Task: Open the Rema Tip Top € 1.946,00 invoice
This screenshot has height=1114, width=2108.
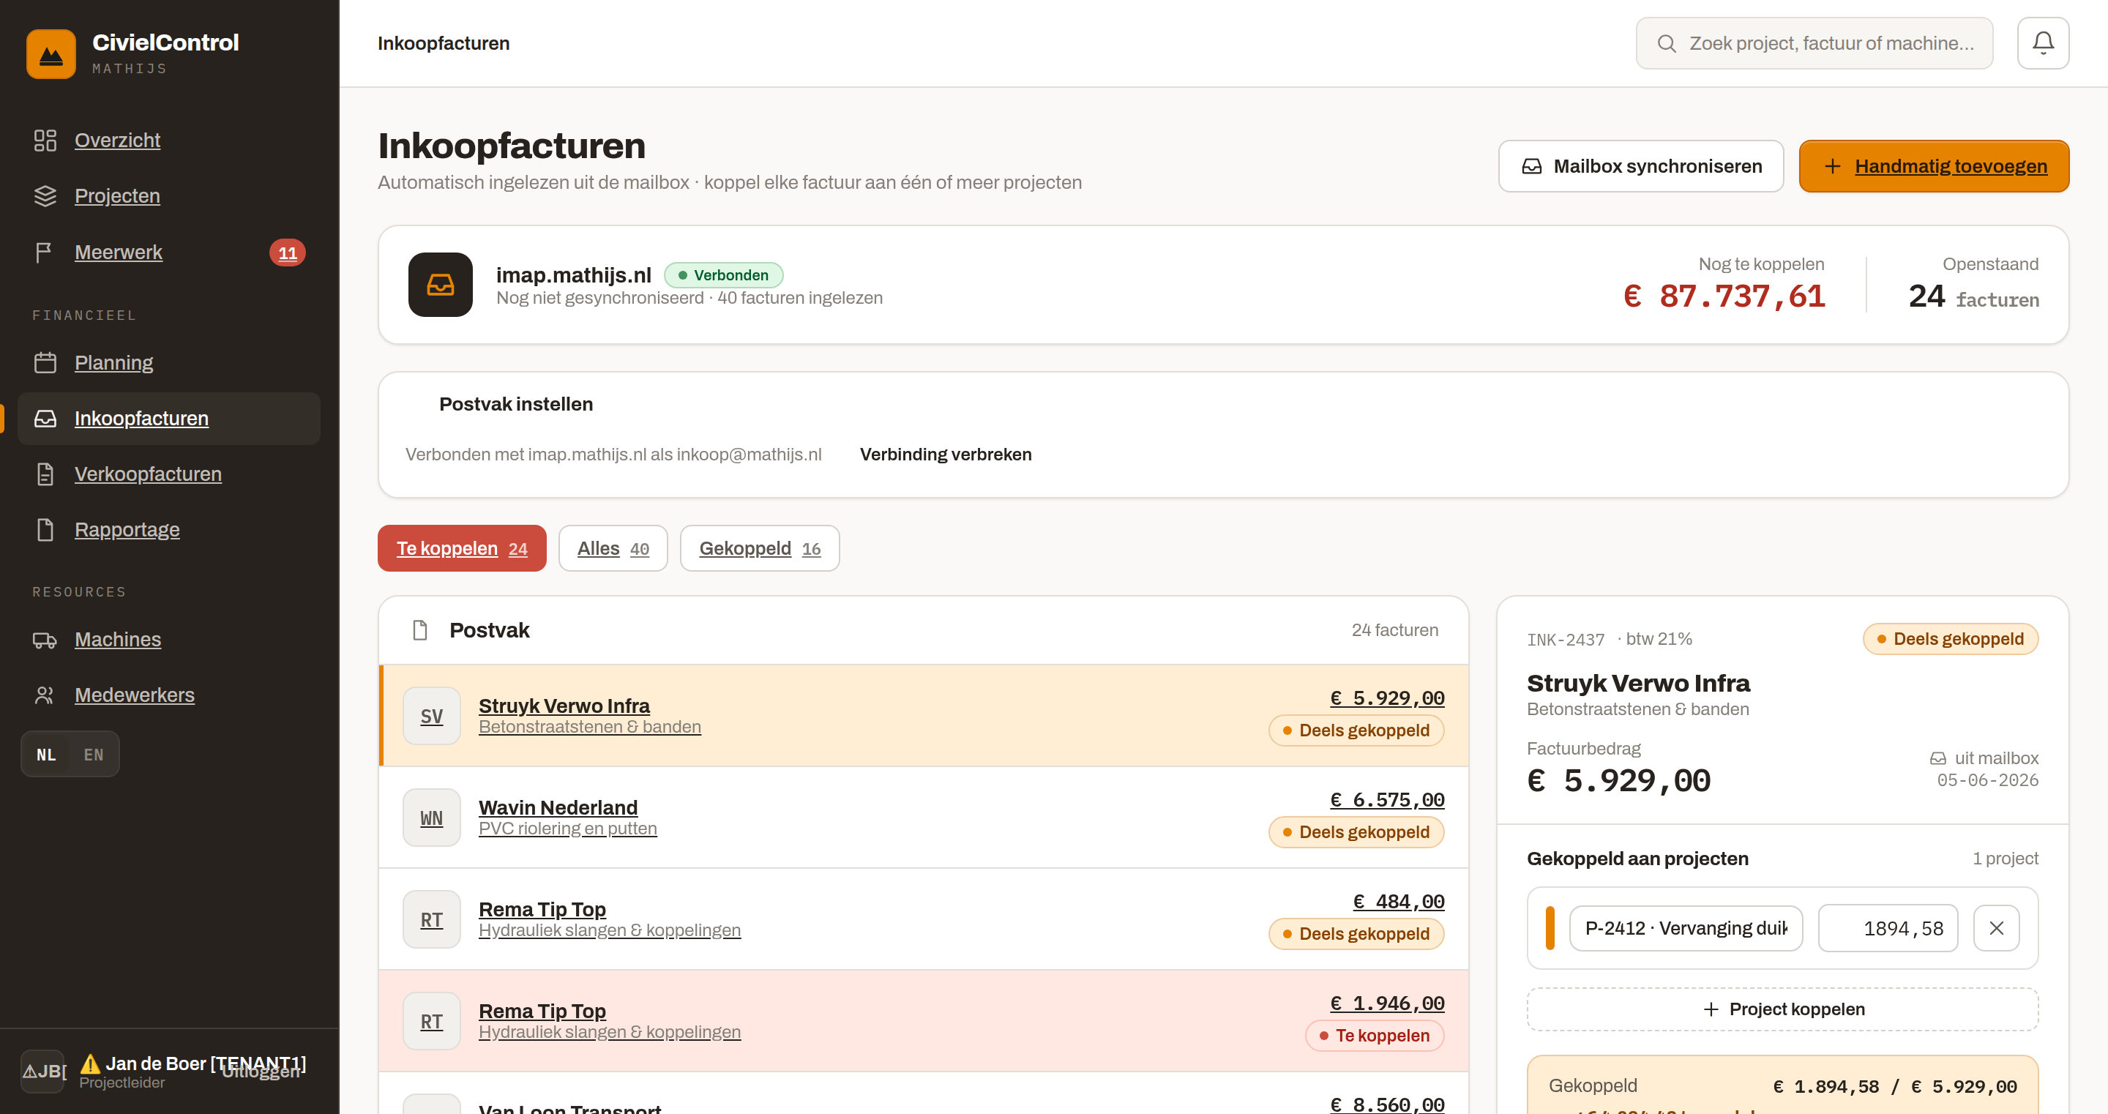Action: click(924, 1022)
